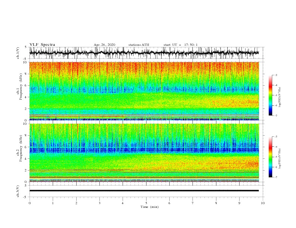Screen dimensions: 296x228
Task: Click inside the ch.1 spectrogram plot
Action: click(144, 91)
